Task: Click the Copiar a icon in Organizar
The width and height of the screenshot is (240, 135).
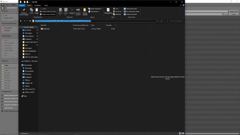Action: tap(66, 10)
